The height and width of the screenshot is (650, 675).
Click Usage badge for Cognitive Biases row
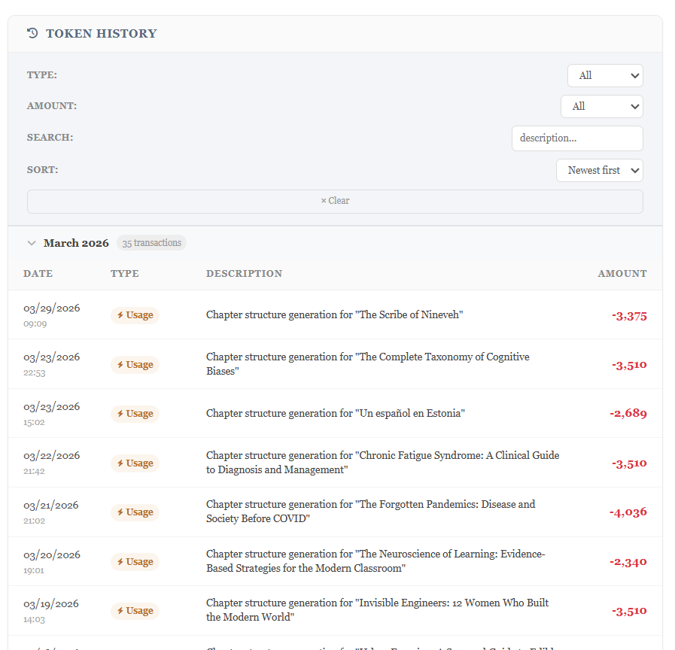135,365
